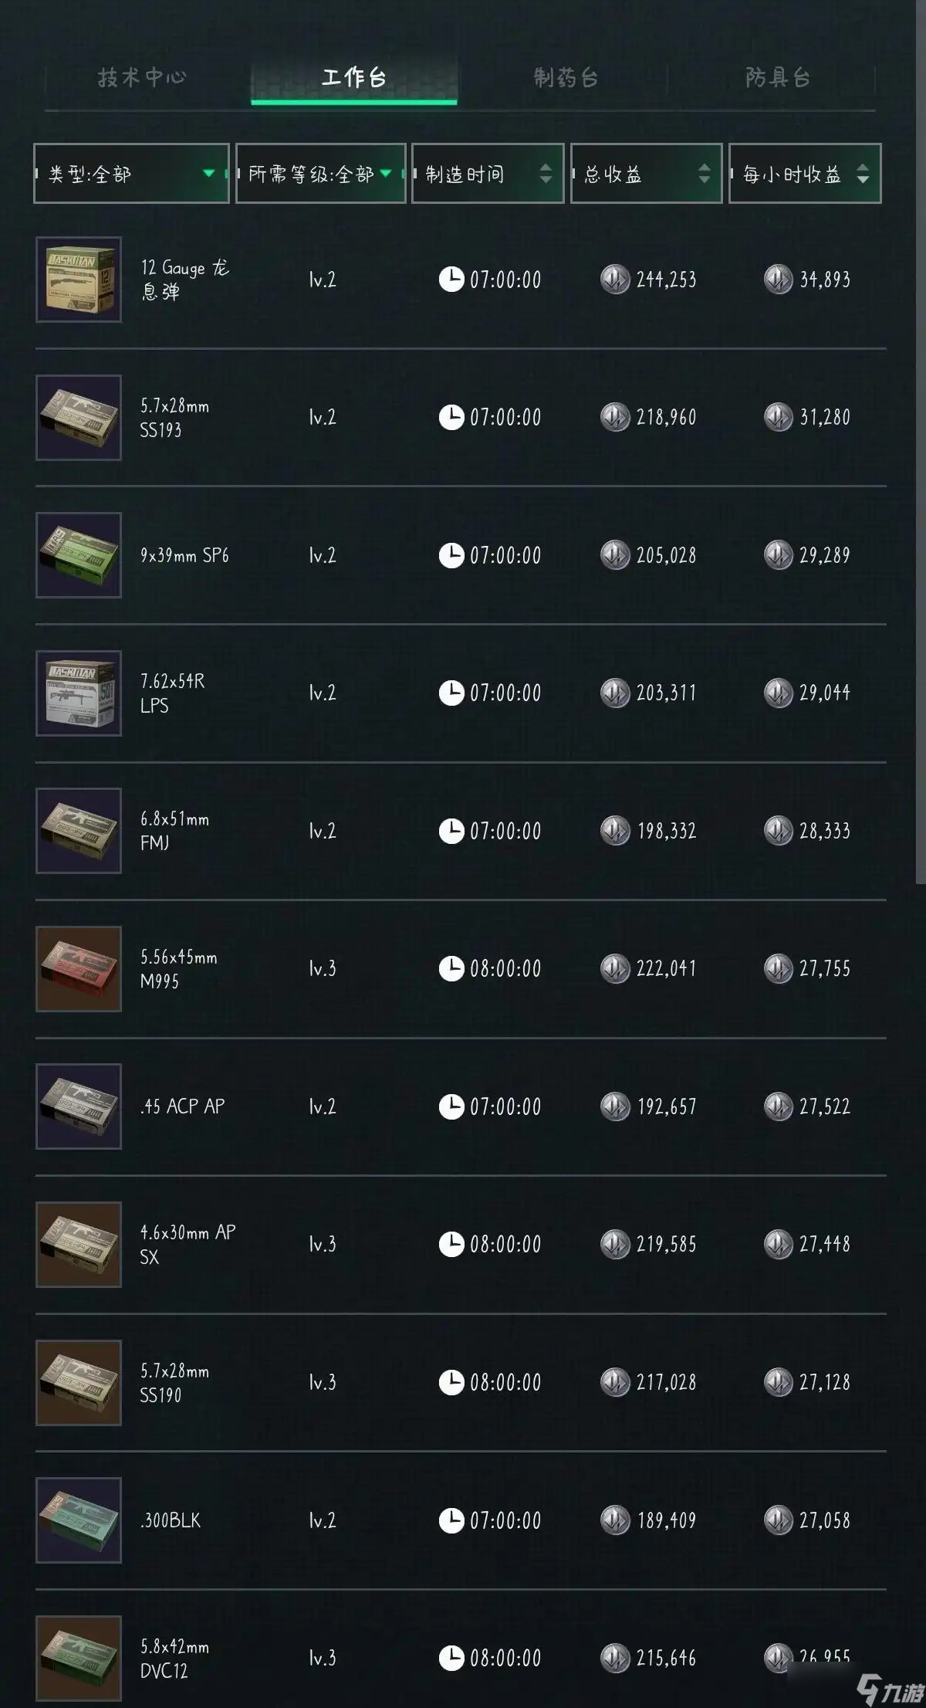Open the .300BLK teal ammo box icon
The height and width of the screenshot is (1708, 926).
pyautogui.click(x=79, y=1520)
